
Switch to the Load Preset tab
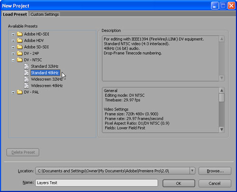pos(15,14)
